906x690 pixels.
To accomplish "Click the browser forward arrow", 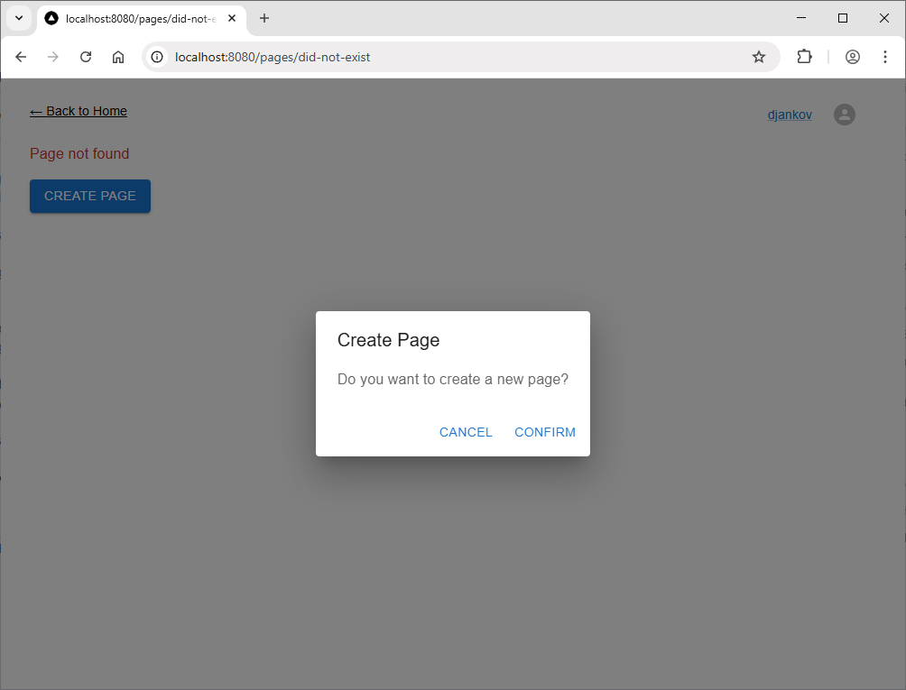I will click(x=53, y=57).
